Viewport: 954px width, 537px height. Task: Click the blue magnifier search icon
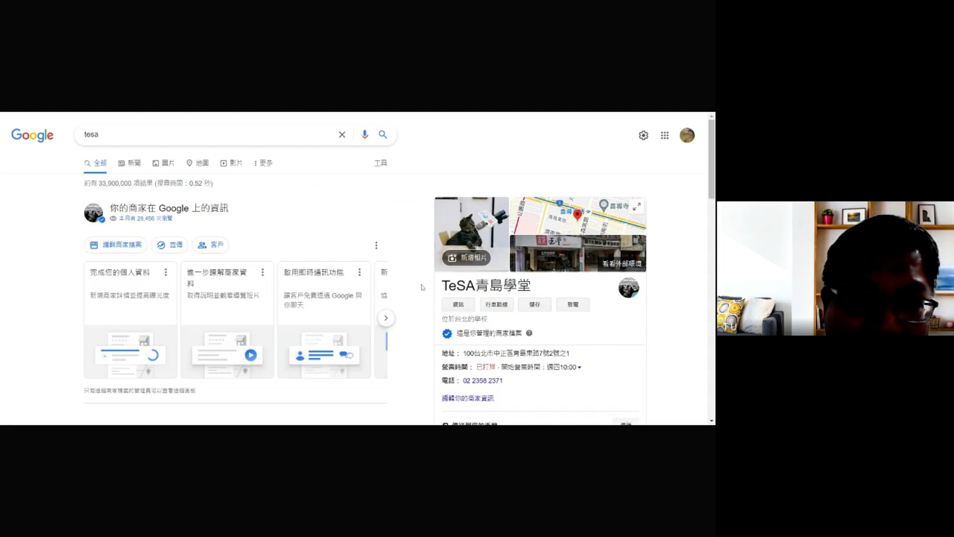click(383, 135)
